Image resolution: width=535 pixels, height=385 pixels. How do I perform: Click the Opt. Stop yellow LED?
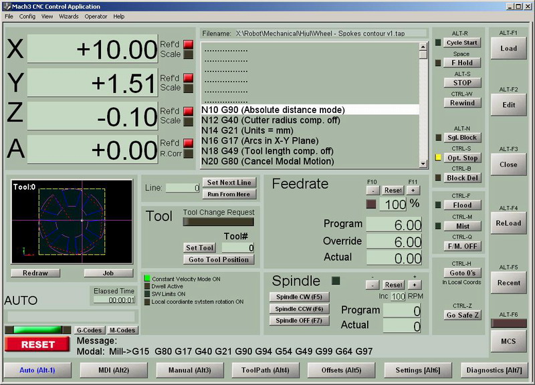tap(439, 158)
